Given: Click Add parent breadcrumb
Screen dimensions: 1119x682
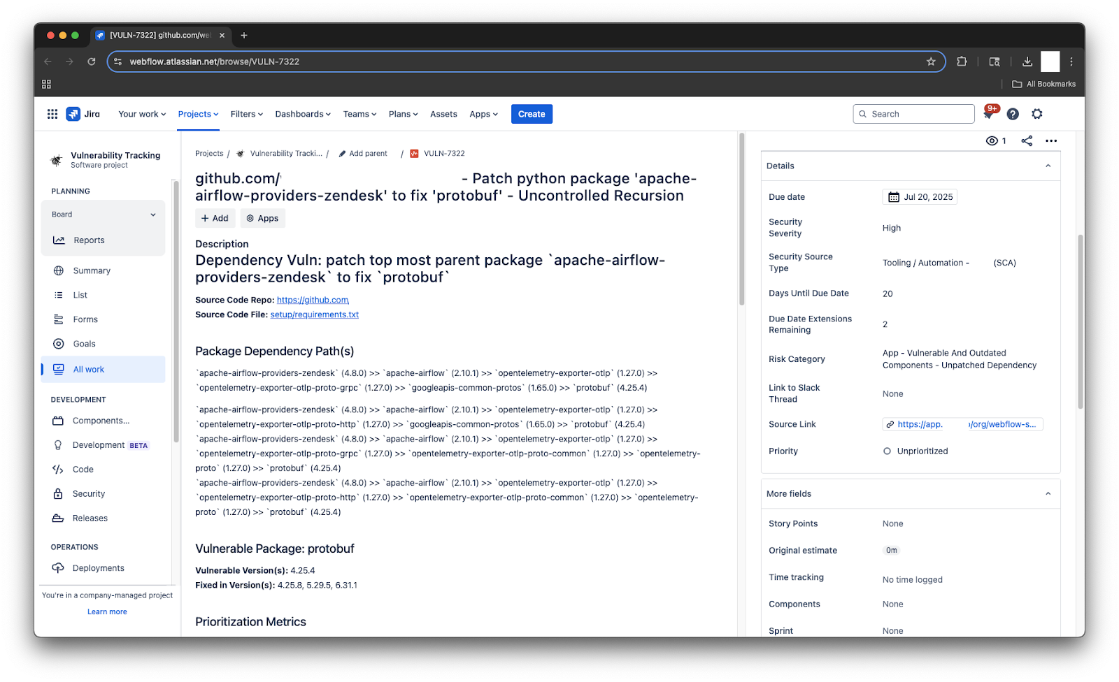Looking at the screenshot, I should 363,153.
